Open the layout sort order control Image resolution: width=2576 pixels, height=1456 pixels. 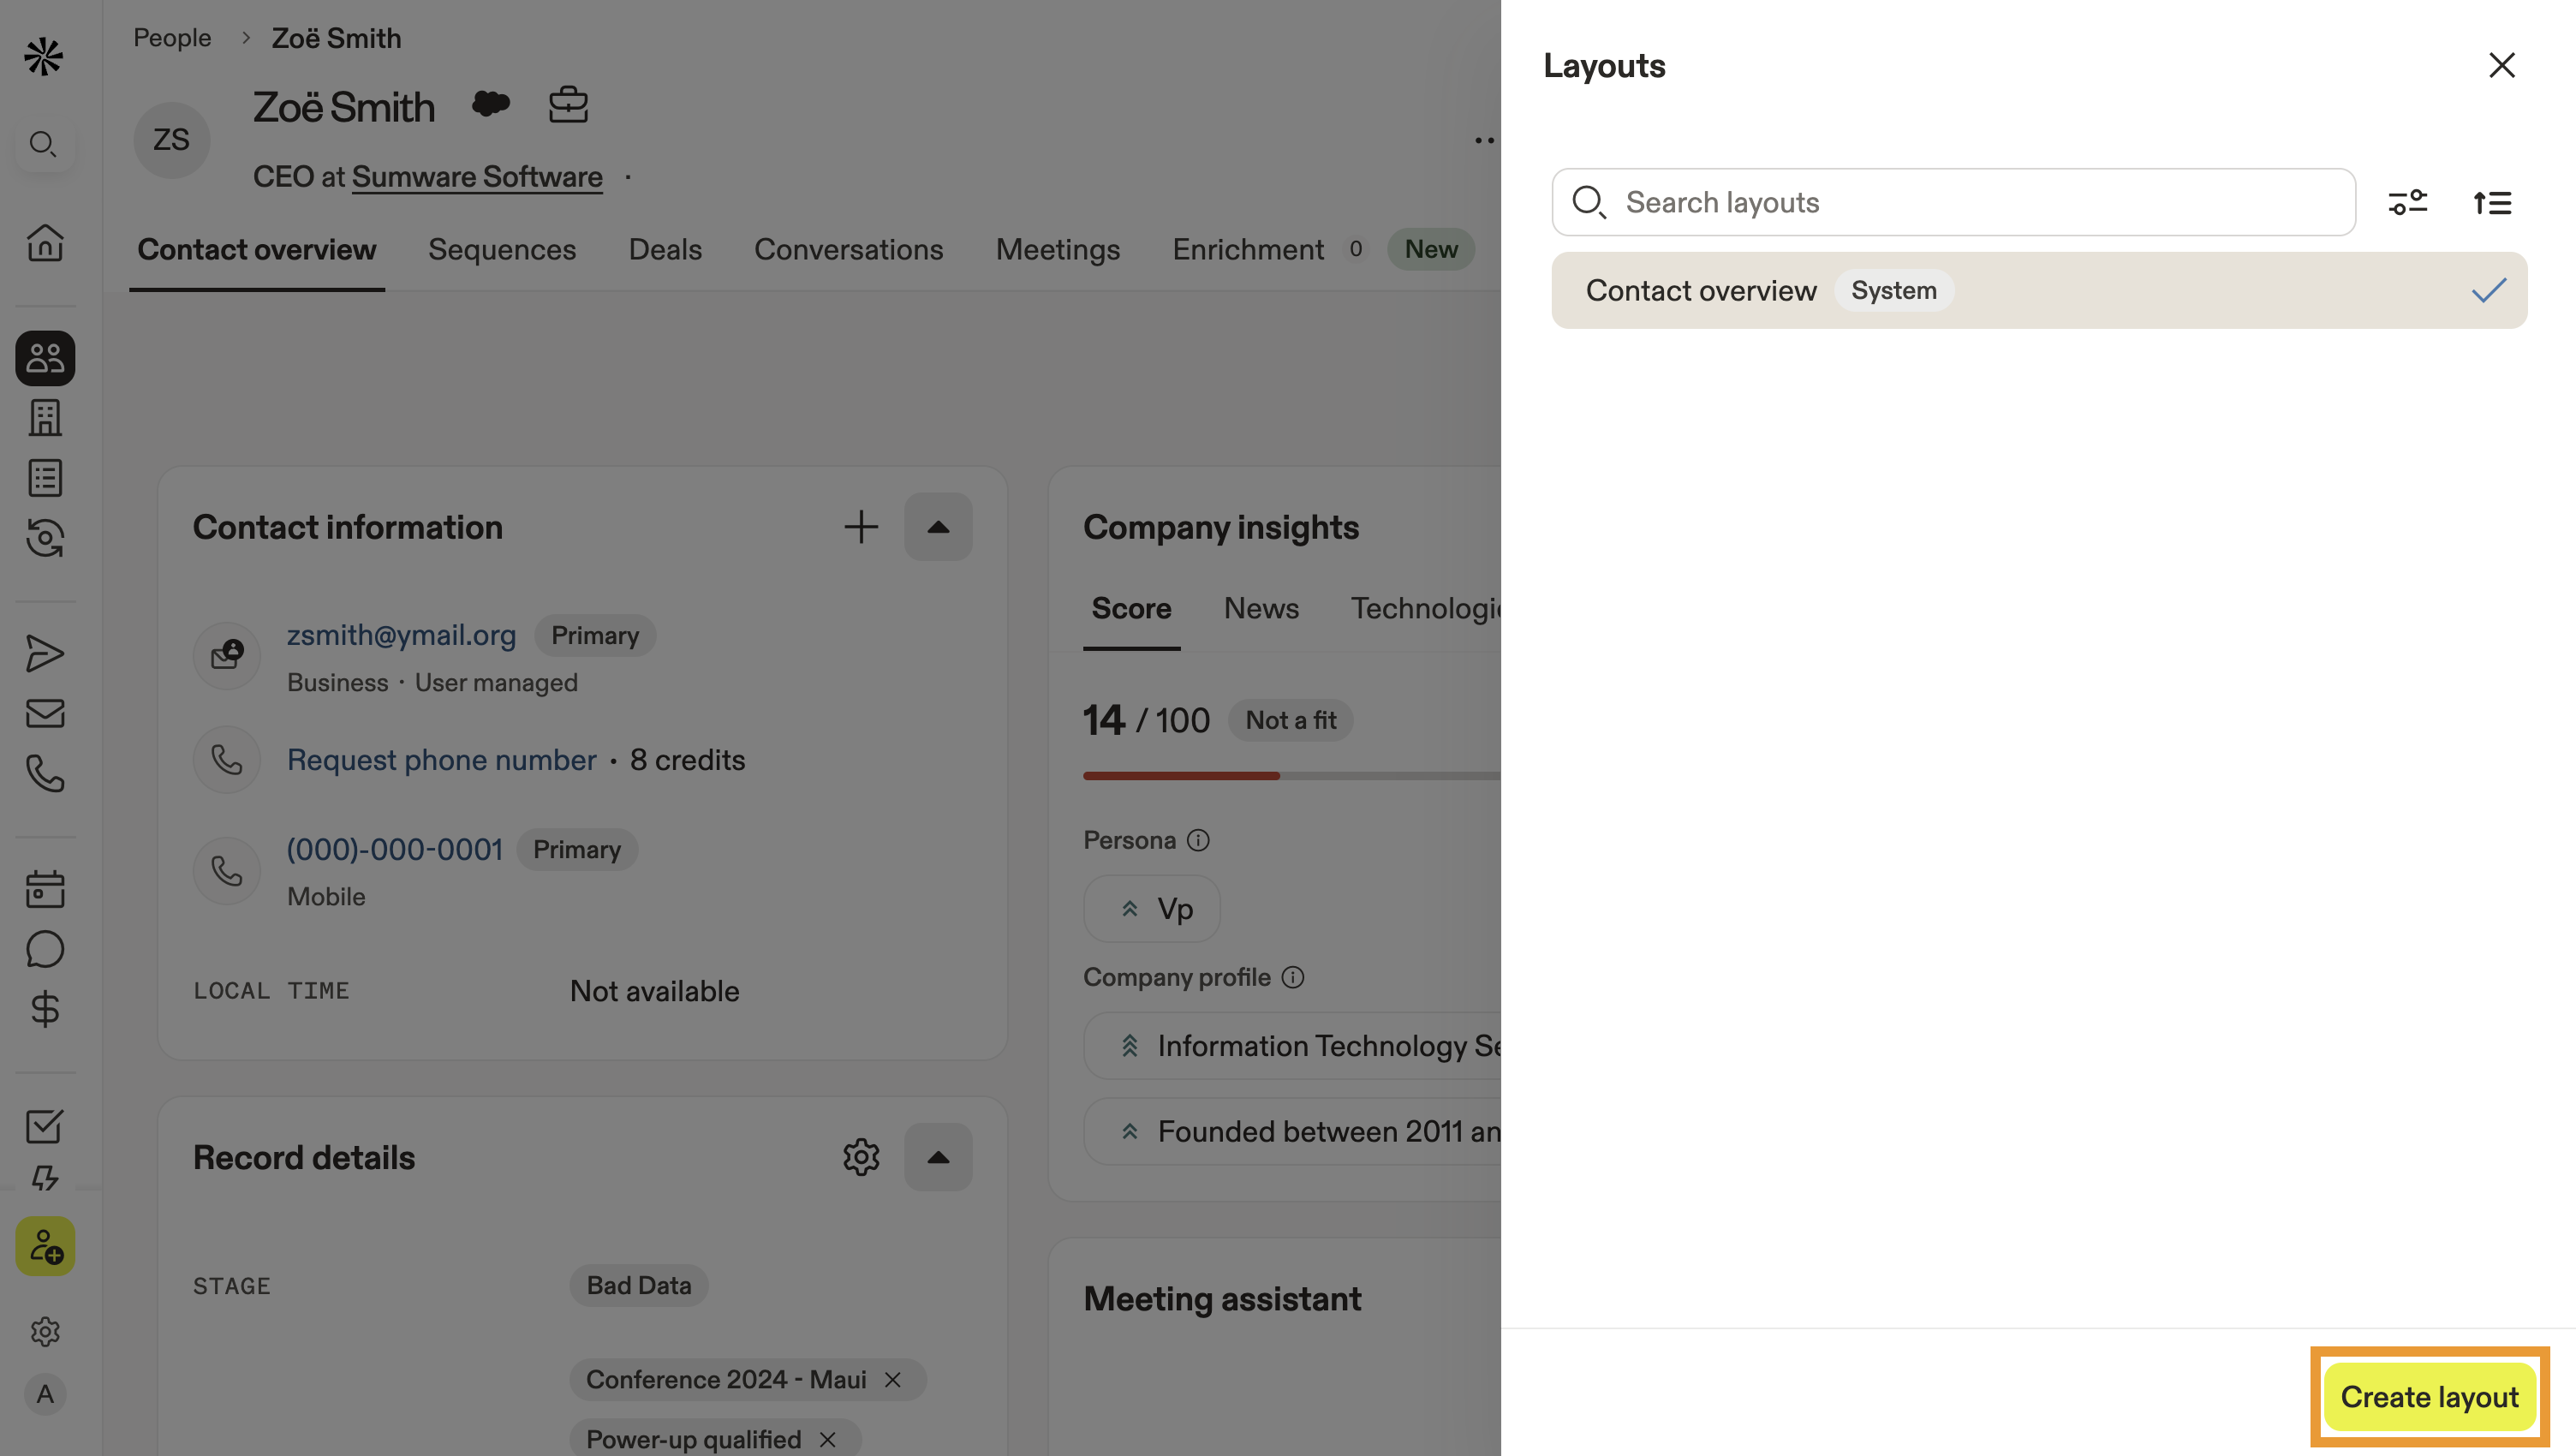pos(2492,202)
